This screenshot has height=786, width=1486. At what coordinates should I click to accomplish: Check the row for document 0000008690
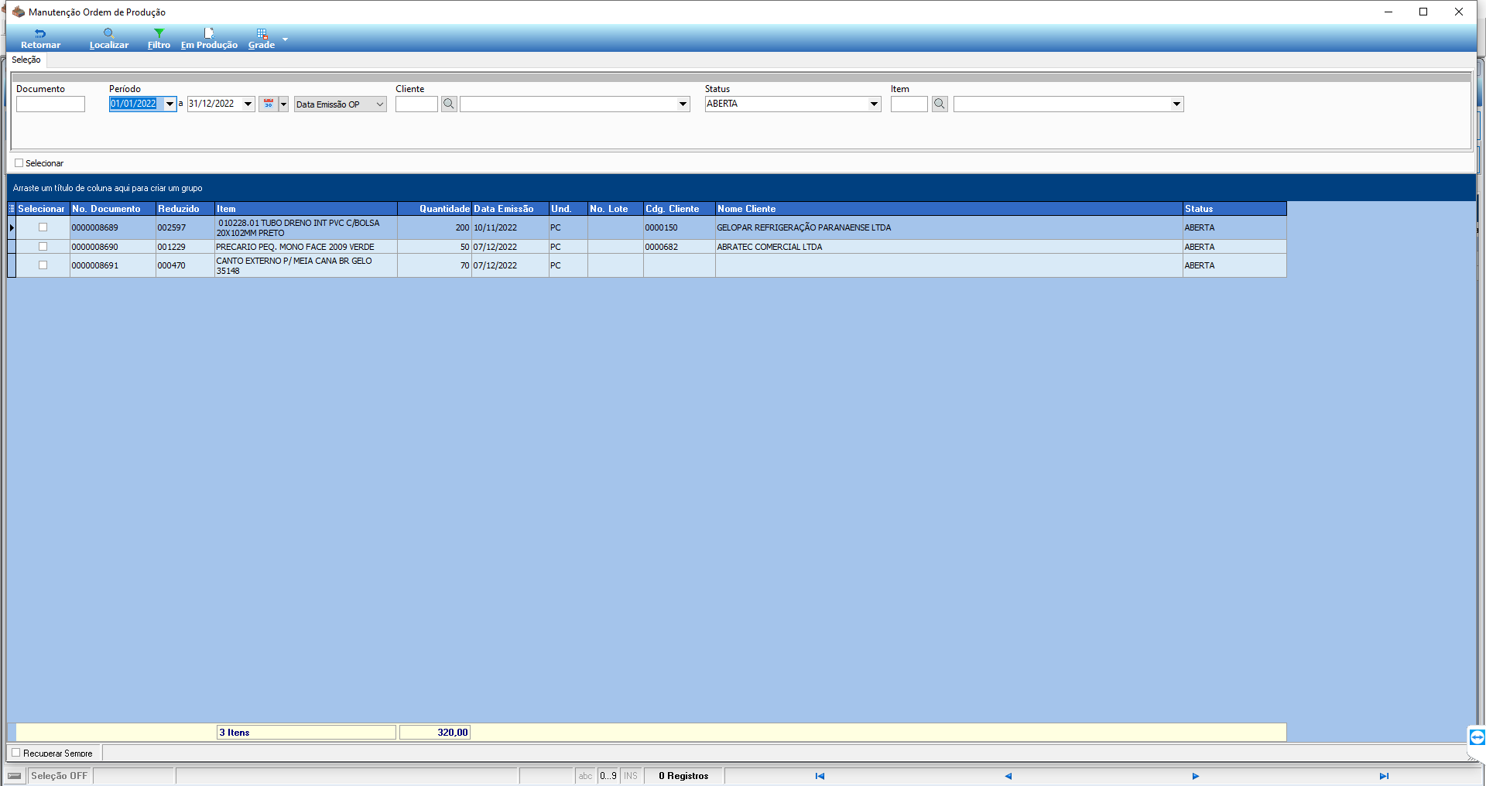point(43,247)
